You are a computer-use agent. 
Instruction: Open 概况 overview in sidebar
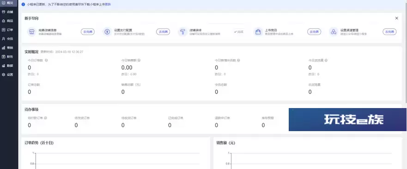click(9, 3)
